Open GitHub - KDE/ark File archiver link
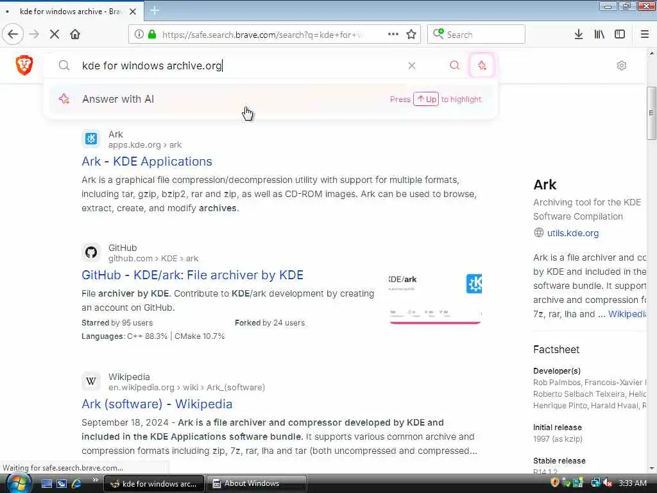657x493 pixels. tap(192, 275)
